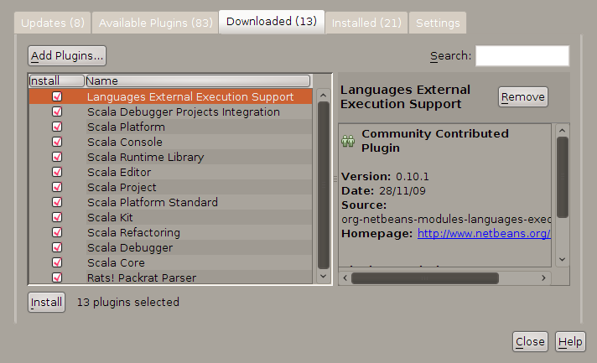Select the Scala Debugger row name
597x363 pixels.
tap(130, 247)
